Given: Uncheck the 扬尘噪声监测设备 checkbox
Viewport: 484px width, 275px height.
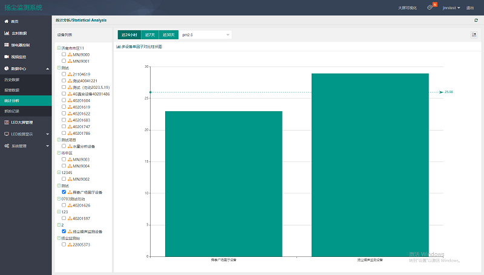Looking at the screenshot, I should [x=64, y=231].
